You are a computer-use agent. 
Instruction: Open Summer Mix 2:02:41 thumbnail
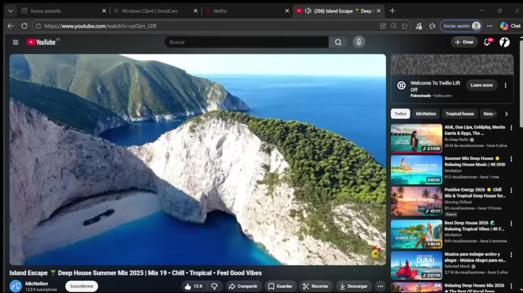tap(416, 170)
